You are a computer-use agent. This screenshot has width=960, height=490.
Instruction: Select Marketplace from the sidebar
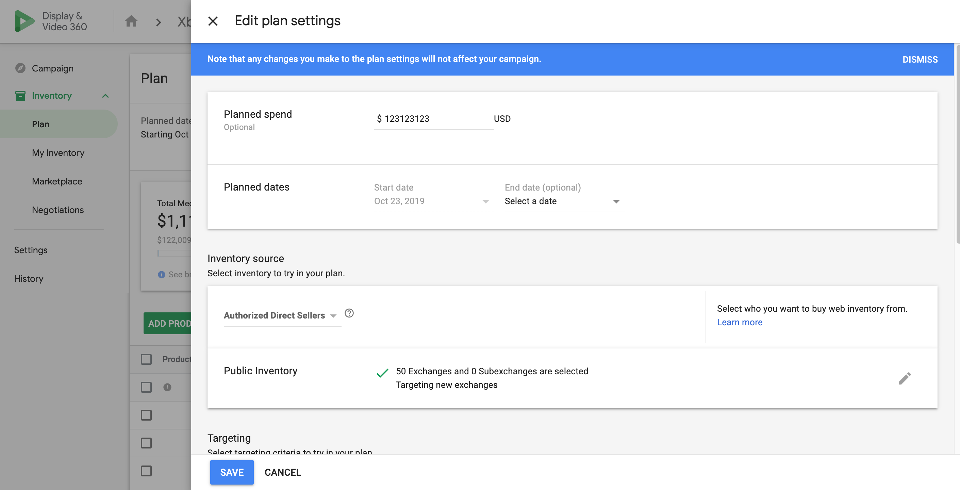[x=57, y=181]
